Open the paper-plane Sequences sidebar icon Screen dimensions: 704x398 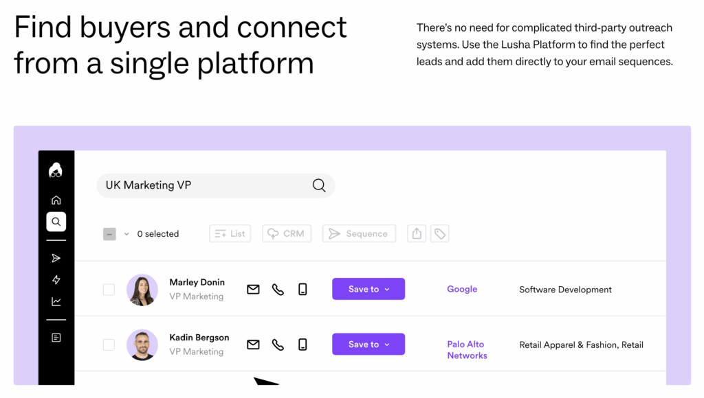56,258
